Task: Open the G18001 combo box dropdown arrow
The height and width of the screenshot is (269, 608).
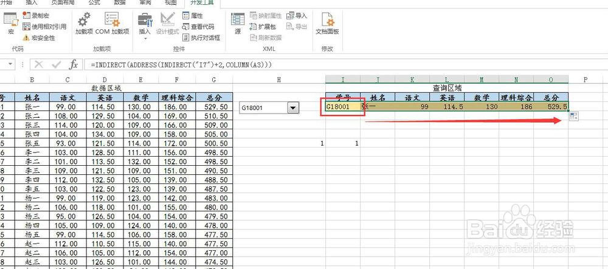Action: [x=293, y=108]
